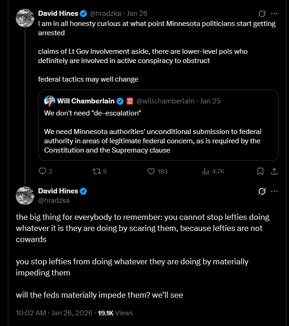Viewport: 289px width, 326px height.
Task: Click the 19.1K Views count
Action: point(115,313)
